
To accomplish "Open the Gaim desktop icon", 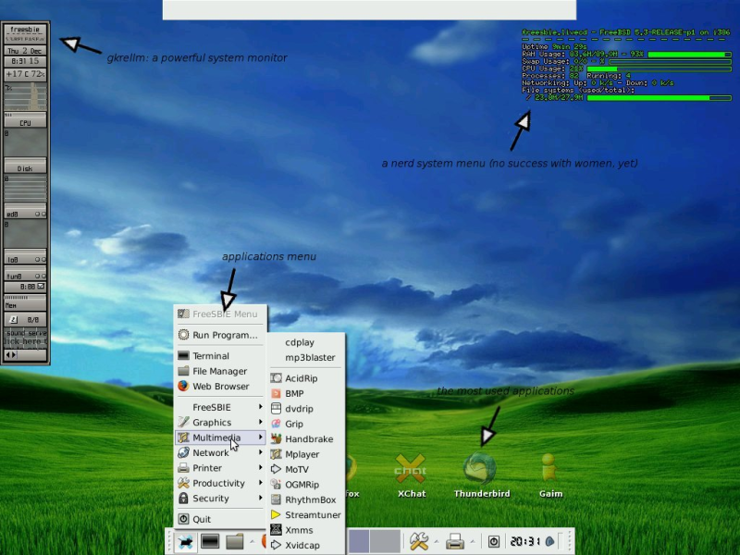I will (550, 475).
